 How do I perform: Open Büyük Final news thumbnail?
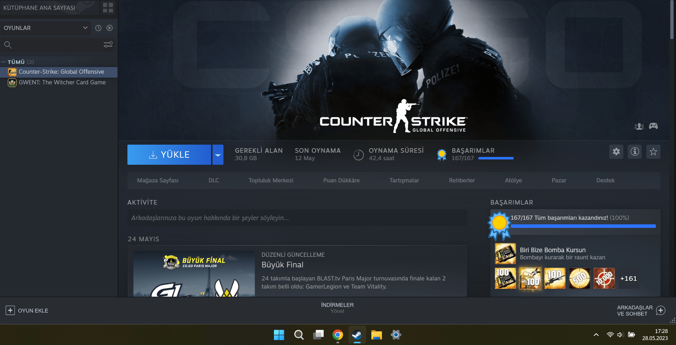pyautogui.click(x=194, y=274)
